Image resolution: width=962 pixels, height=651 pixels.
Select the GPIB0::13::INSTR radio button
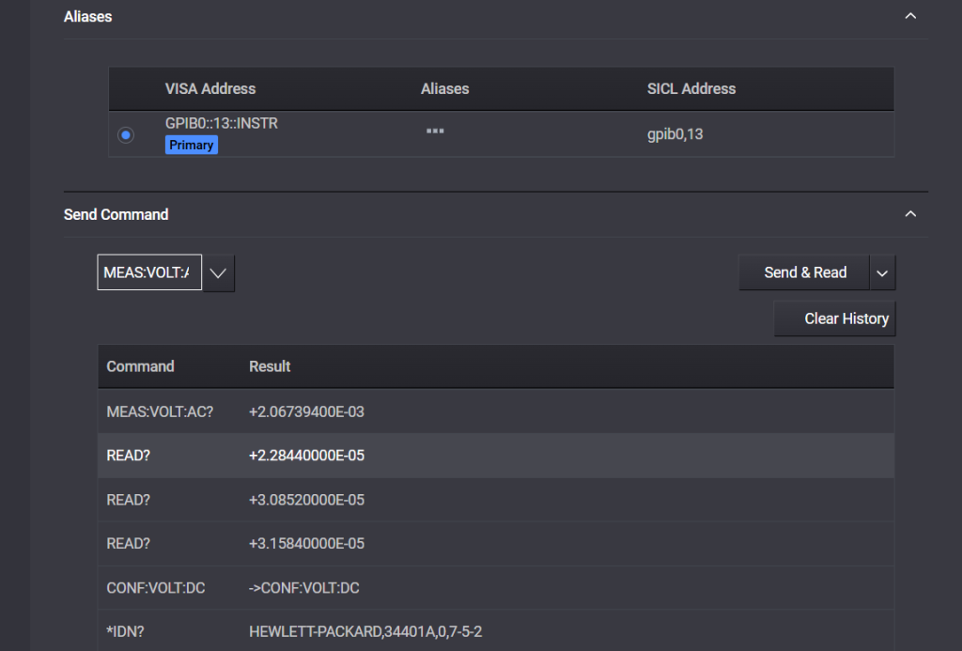click(x=126, y=134)
